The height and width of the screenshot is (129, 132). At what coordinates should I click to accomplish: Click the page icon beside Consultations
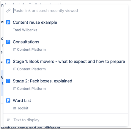point(8,42)
